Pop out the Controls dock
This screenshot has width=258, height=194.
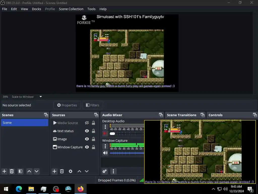click(255, 115)
